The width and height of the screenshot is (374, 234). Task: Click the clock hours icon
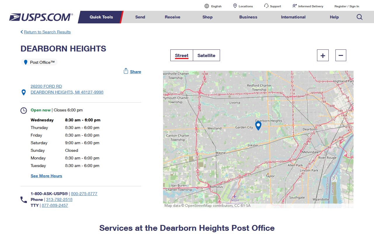pos(24,111)
